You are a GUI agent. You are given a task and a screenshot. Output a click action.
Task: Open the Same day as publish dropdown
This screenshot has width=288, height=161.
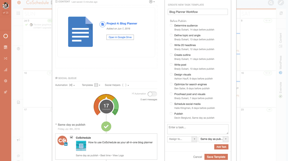click(214, 139)
